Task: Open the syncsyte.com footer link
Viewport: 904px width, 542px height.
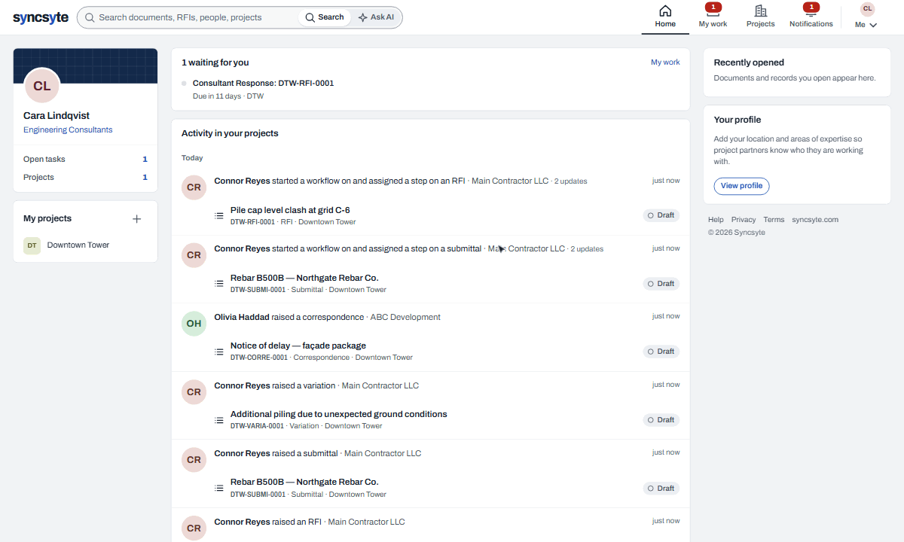Action: (815, 220)
